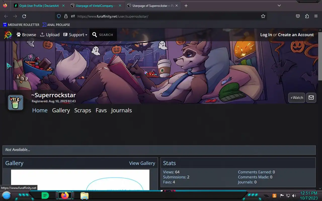Click the tracking protection shield icon

click(59, 16)
